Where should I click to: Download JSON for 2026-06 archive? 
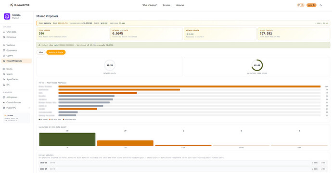(x=315, y=163)
